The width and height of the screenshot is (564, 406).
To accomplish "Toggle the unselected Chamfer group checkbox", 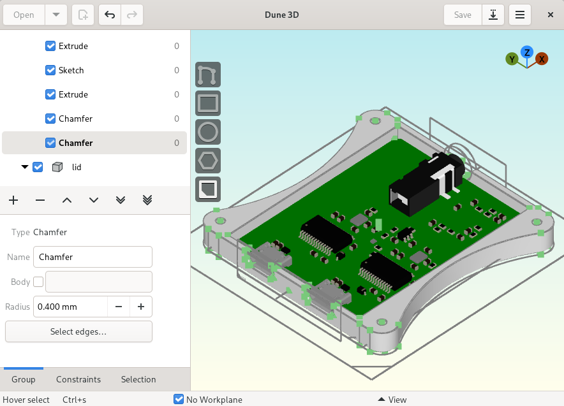I will (50, 119).
